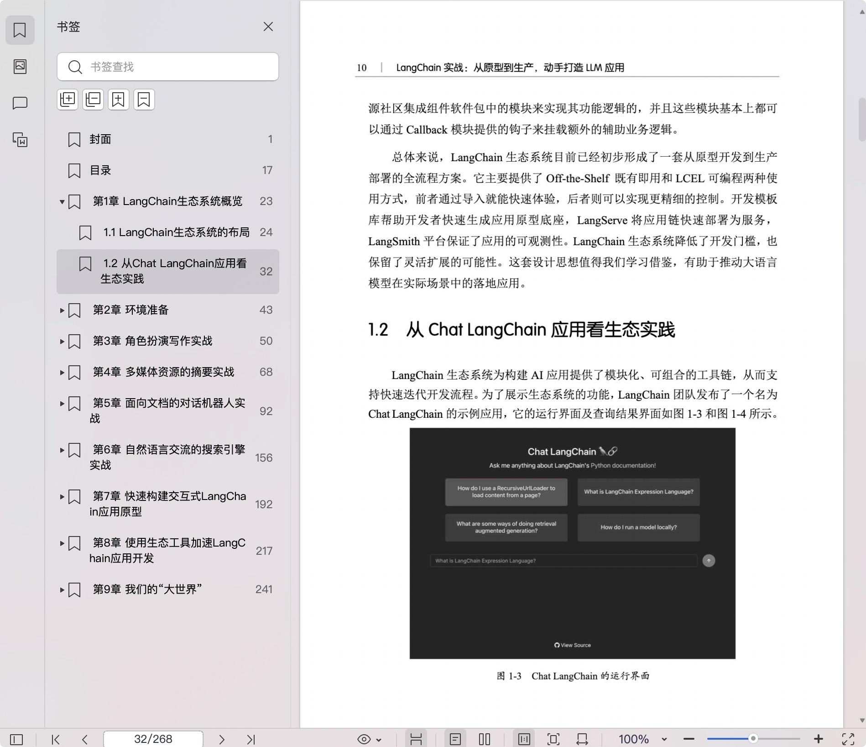Select single page view
The height and width of the screenshot is (747, 866).
(x=455, y=739)
